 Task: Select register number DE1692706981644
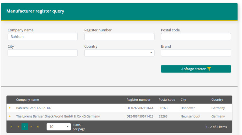[140, 108]
